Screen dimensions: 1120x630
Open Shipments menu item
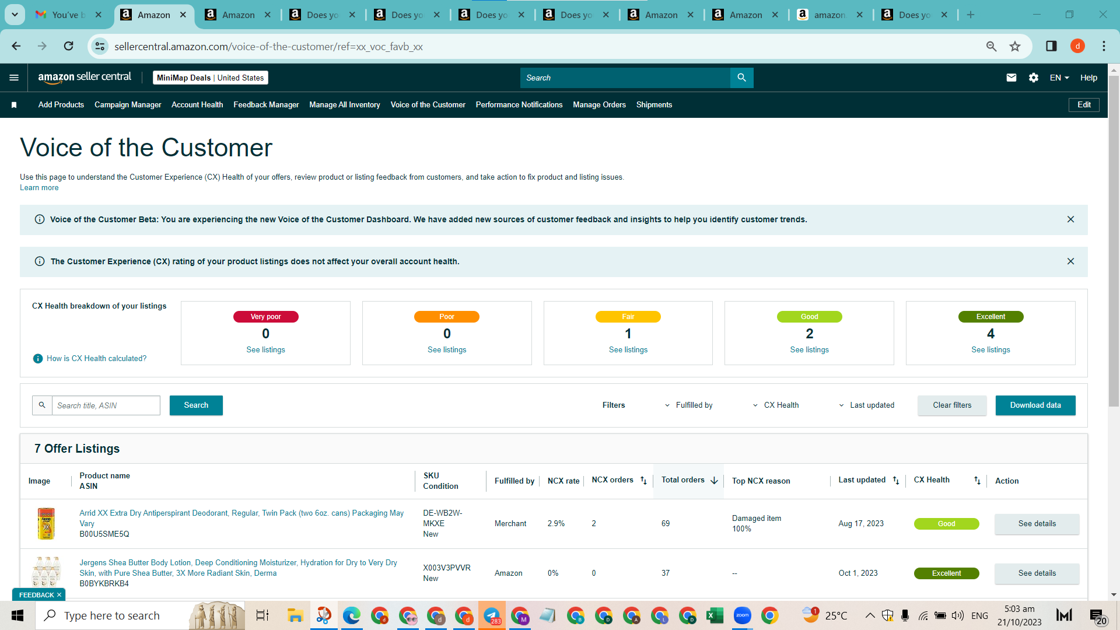(654, 105)
